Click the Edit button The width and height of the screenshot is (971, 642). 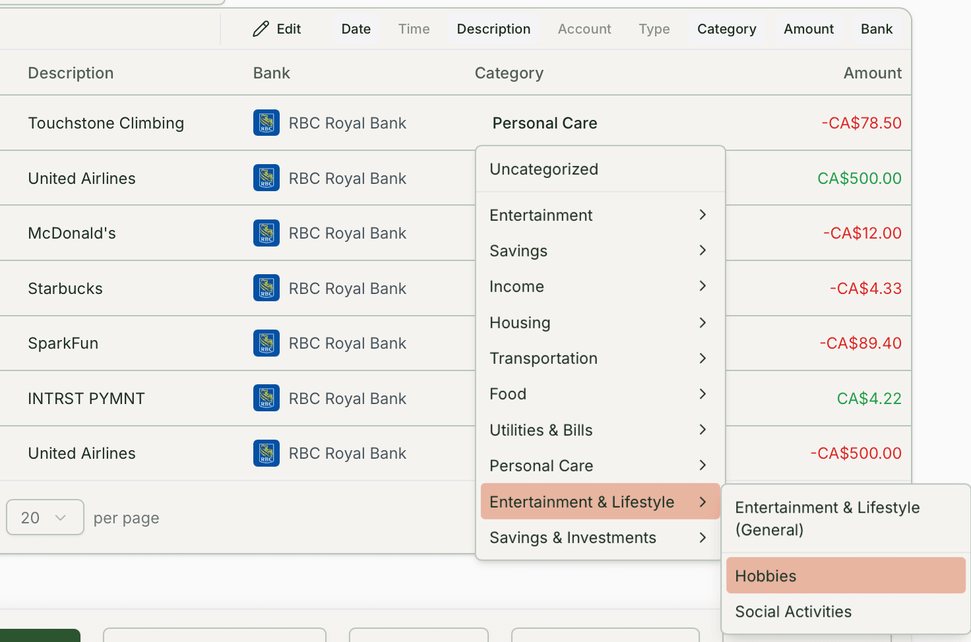[x=277, y=29]
